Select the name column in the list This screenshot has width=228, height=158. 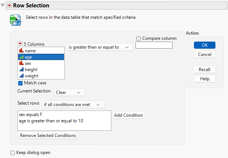pos(41,51)
